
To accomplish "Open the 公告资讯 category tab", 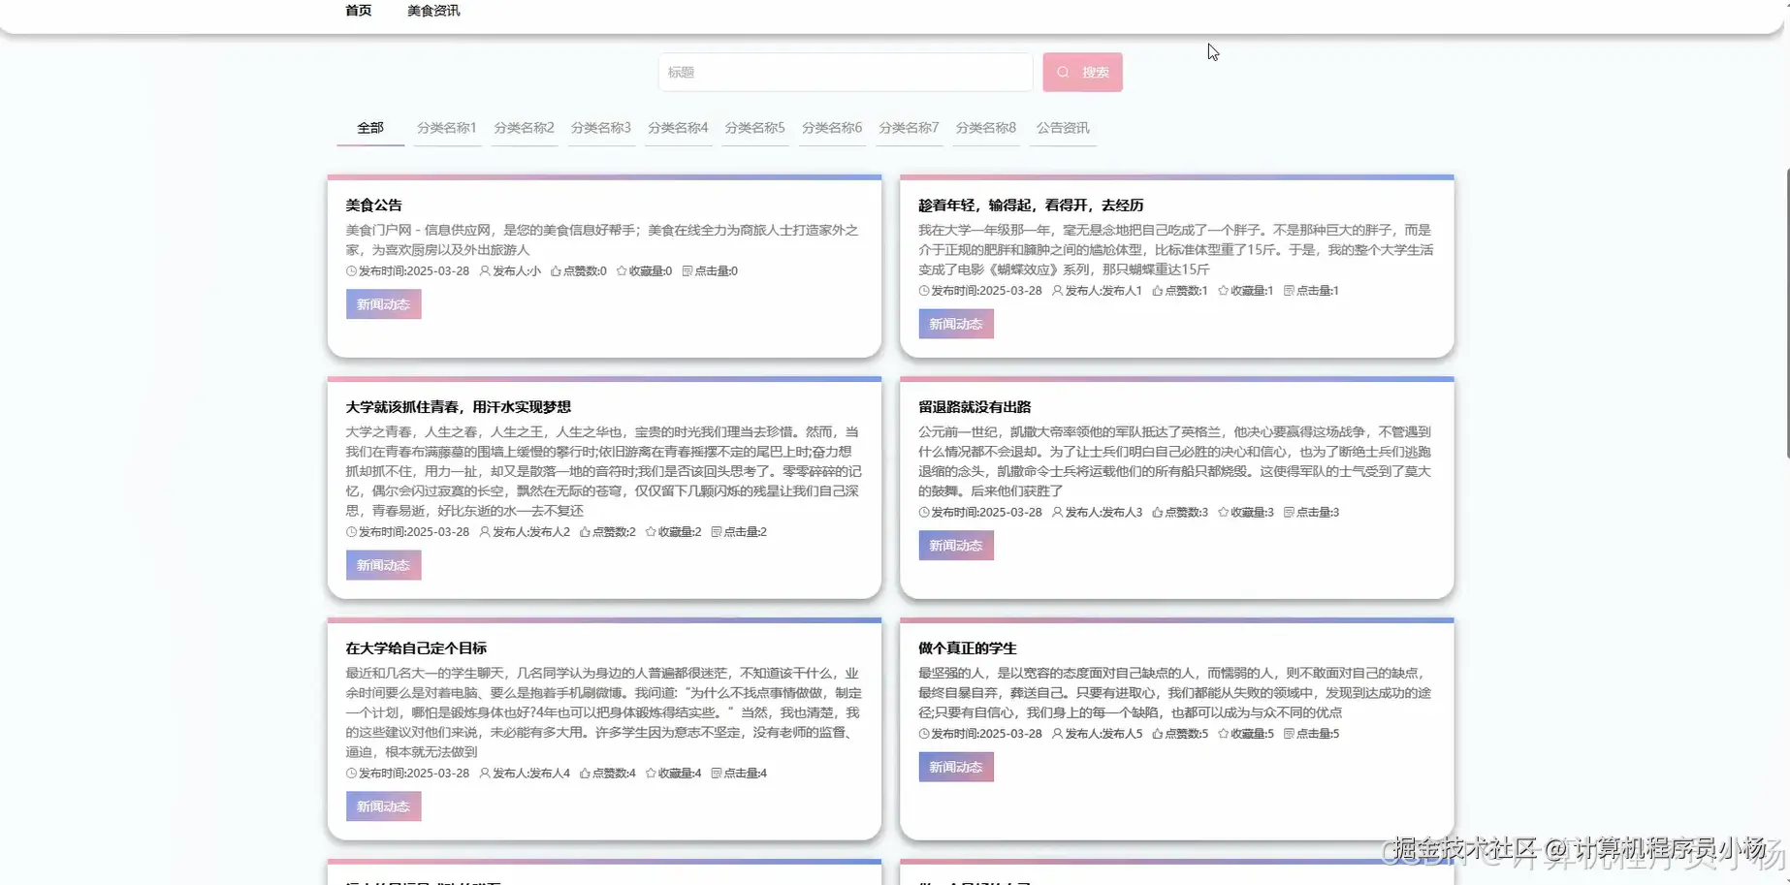I will pyautogui.click(x=1062, y=127).
